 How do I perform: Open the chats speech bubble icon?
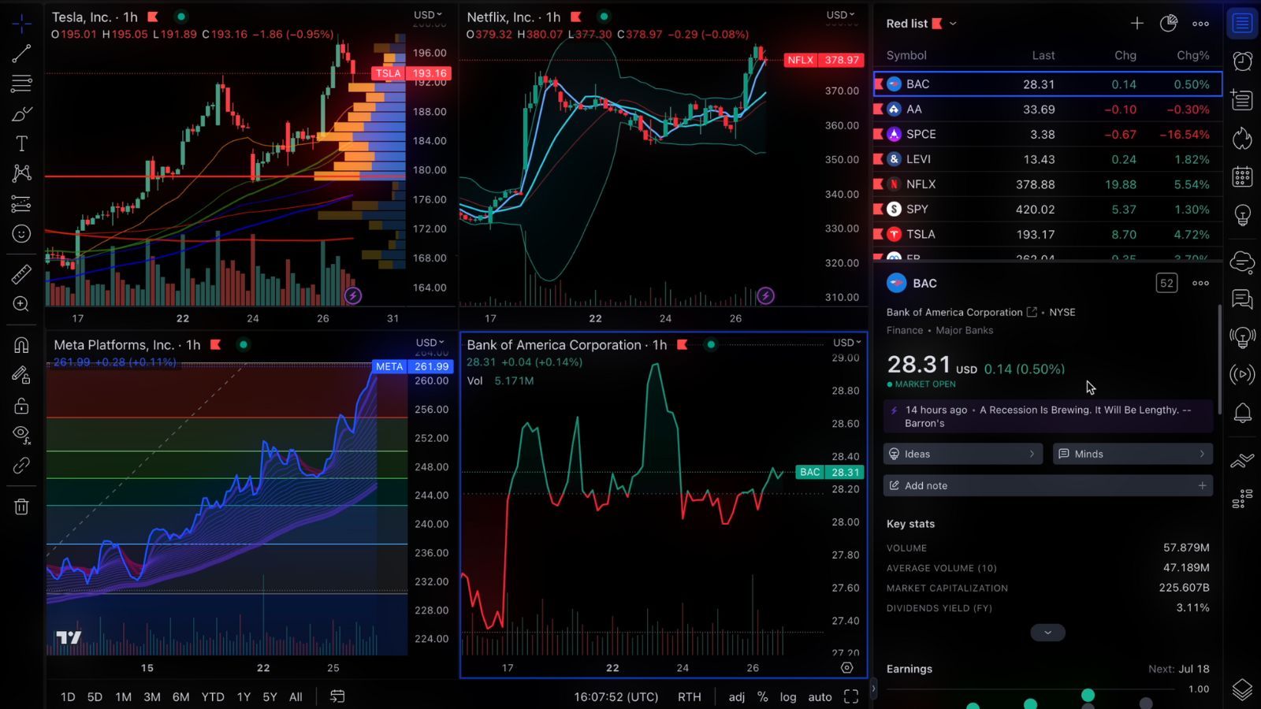coord(1242,299)
